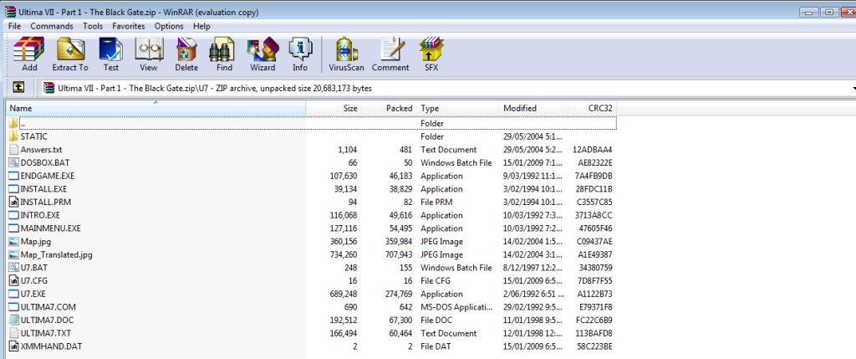
Task: Click the archive path text in address bar
Action: click(x=215, y=89)
